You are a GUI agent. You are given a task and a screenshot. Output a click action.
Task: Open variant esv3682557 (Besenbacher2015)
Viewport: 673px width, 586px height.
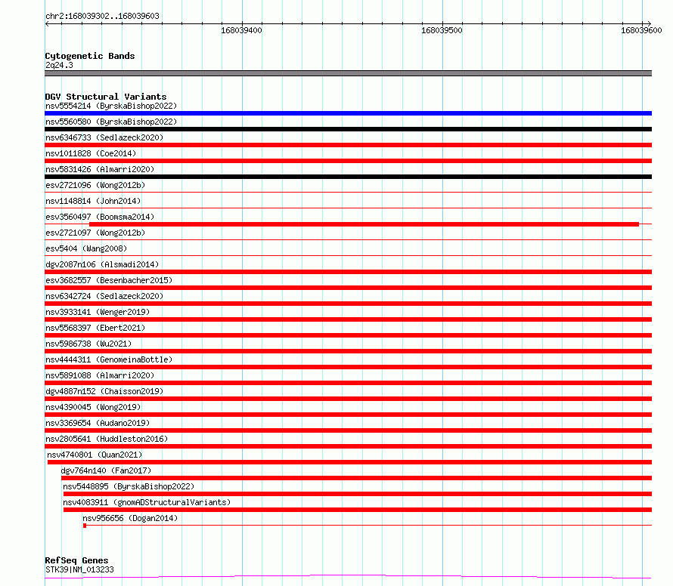tap(109, 280)
